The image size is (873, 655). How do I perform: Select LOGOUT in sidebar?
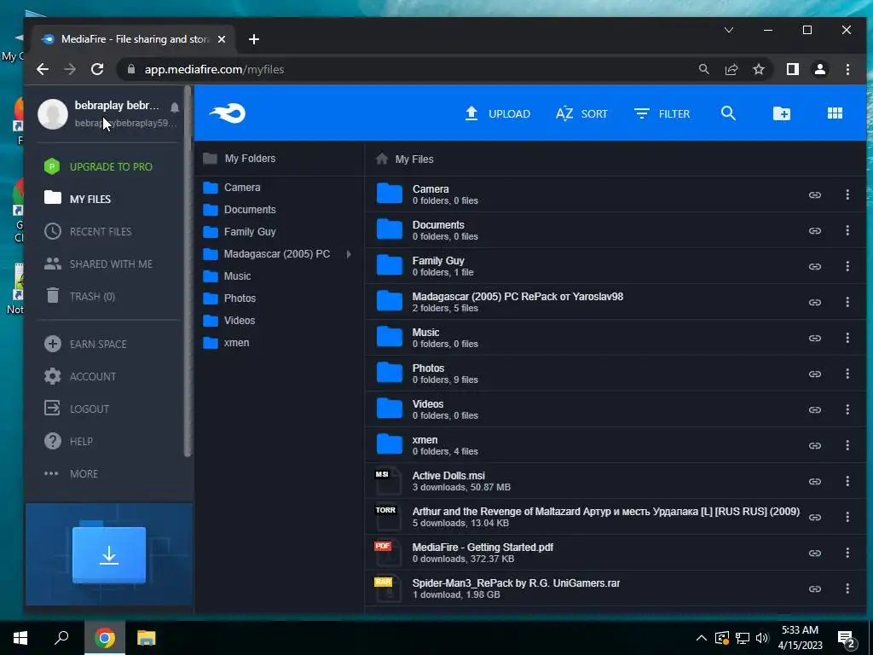tap(77, 409)
